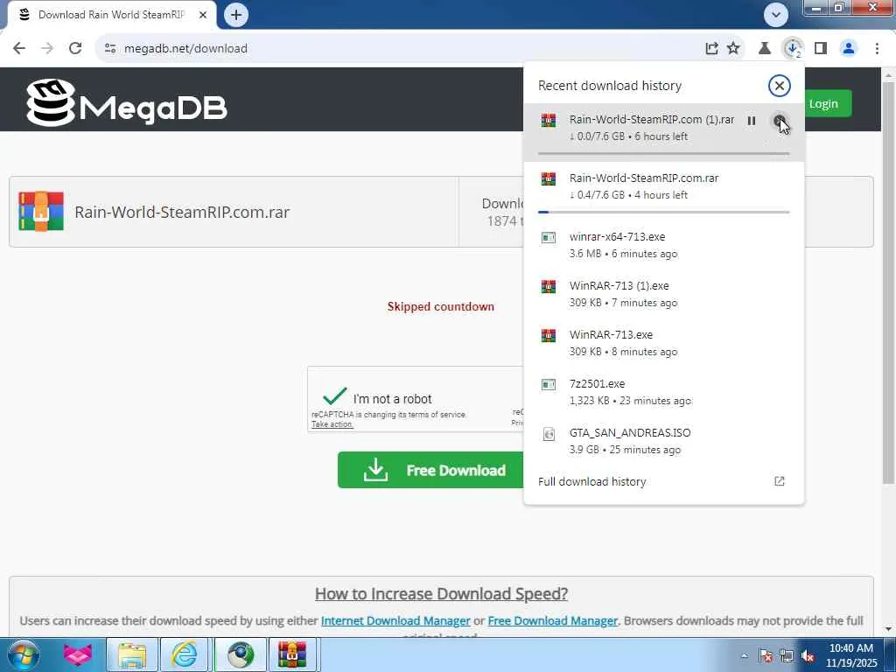Screen dimensions: 896x672
Task: Open the side panel icon
Action: tap(821, 49)
